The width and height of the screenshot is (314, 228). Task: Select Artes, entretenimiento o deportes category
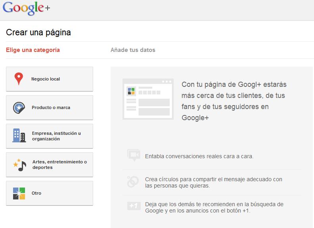pyautogui.click(x=50, y=165)
